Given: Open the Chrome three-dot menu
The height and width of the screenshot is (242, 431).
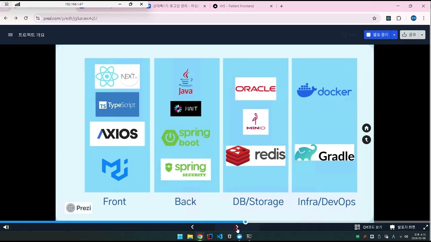Looking at the screenshot, I should pyautogui.click(x=424, y=18).
